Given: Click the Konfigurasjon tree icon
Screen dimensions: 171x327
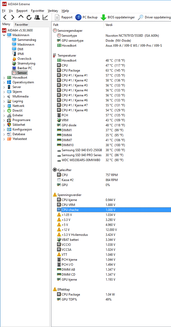Looking at the screenshot, I should pos(9,129).
